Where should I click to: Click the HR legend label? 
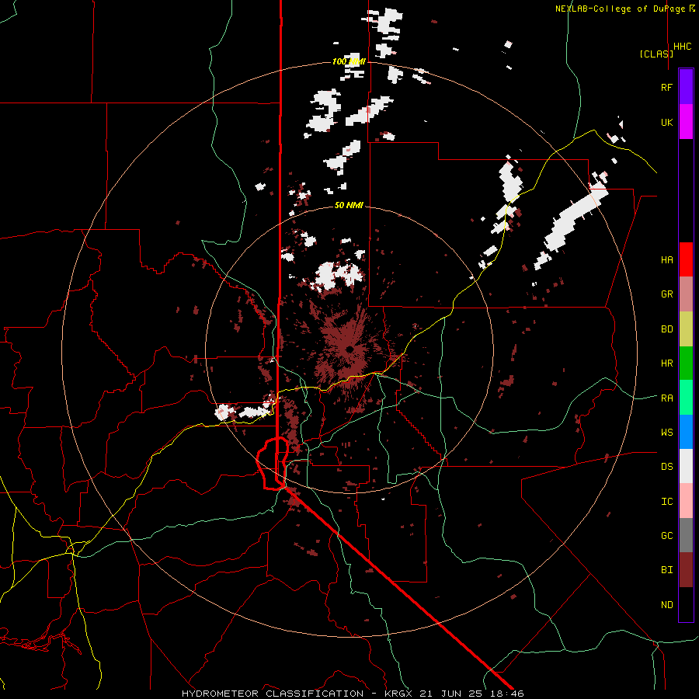point(666,363)
